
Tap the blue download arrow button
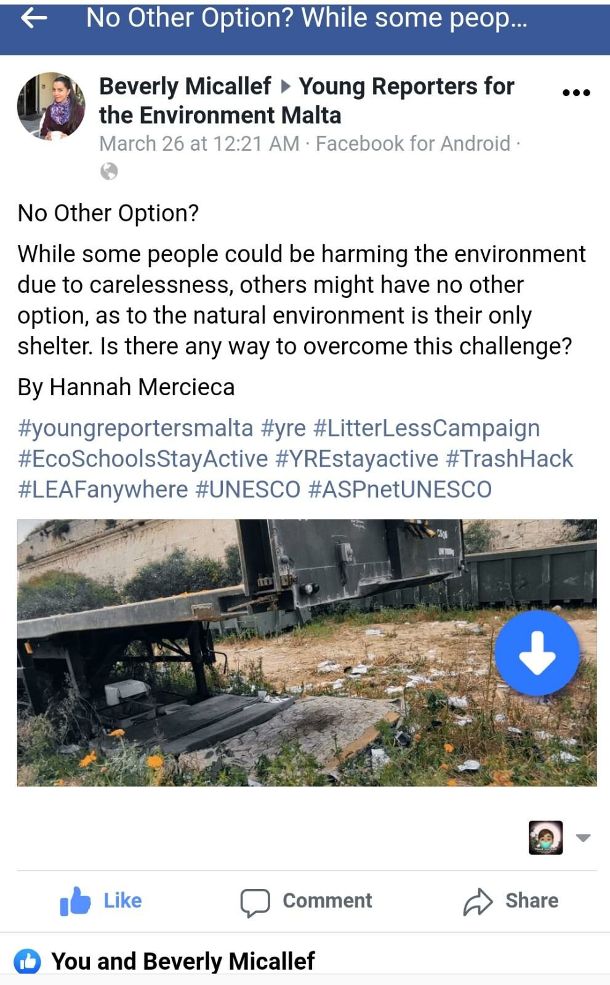coord(537,653)
